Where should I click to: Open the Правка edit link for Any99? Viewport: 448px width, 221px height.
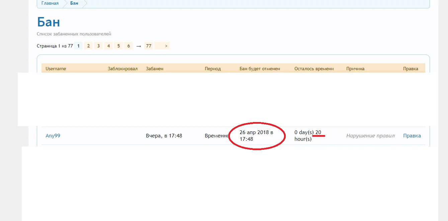[x=412, y=135]
